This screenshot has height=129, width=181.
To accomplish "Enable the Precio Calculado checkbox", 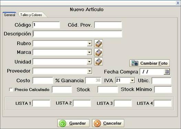I will click(x=11, y=90).
